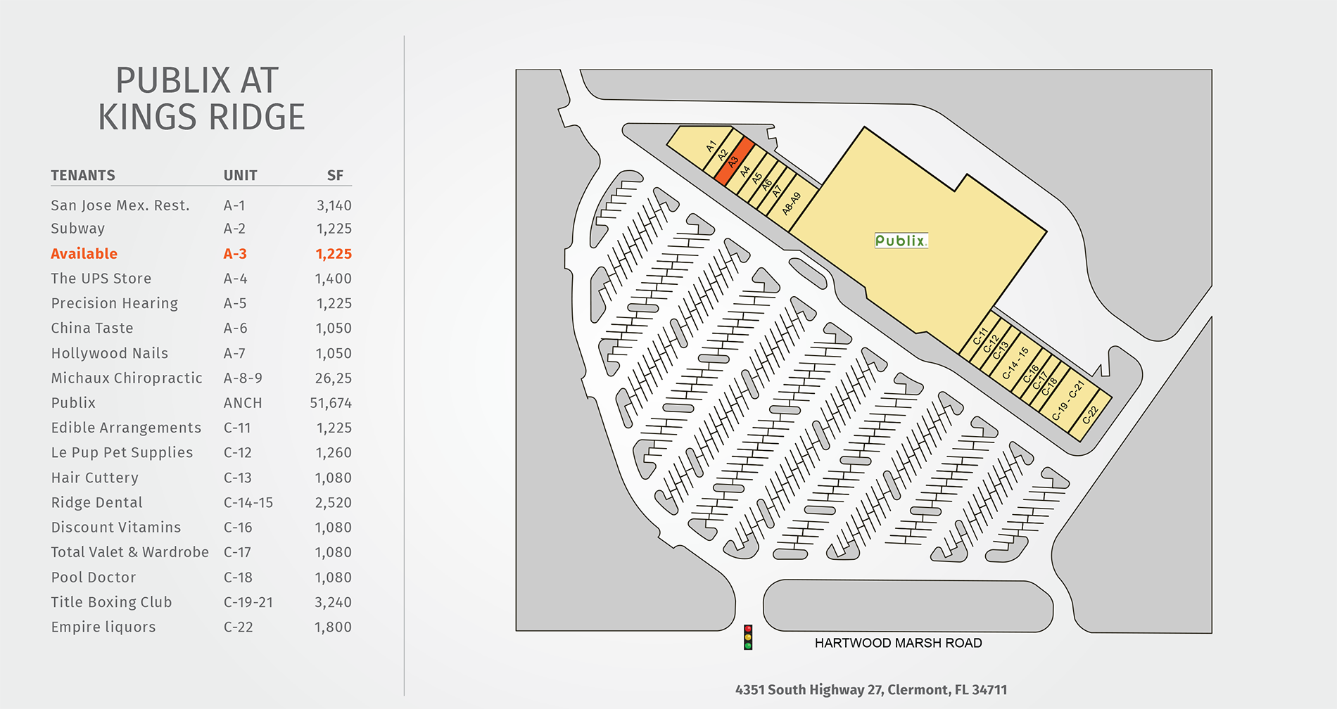This screenshot has width=1337, height=709.
Task: Click the 'HARTWOOD MARSH ROAD' label
Action: (899, 643)
